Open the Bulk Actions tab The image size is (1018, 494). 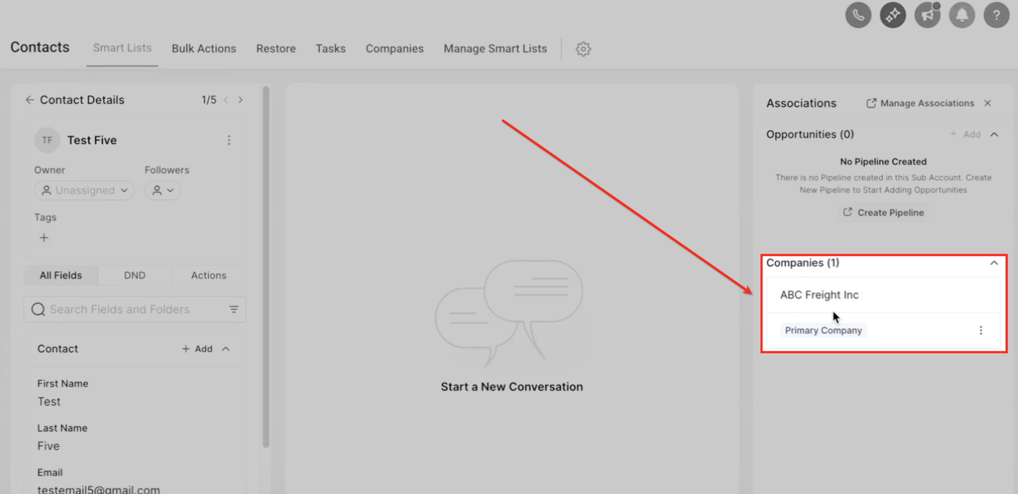203,48
